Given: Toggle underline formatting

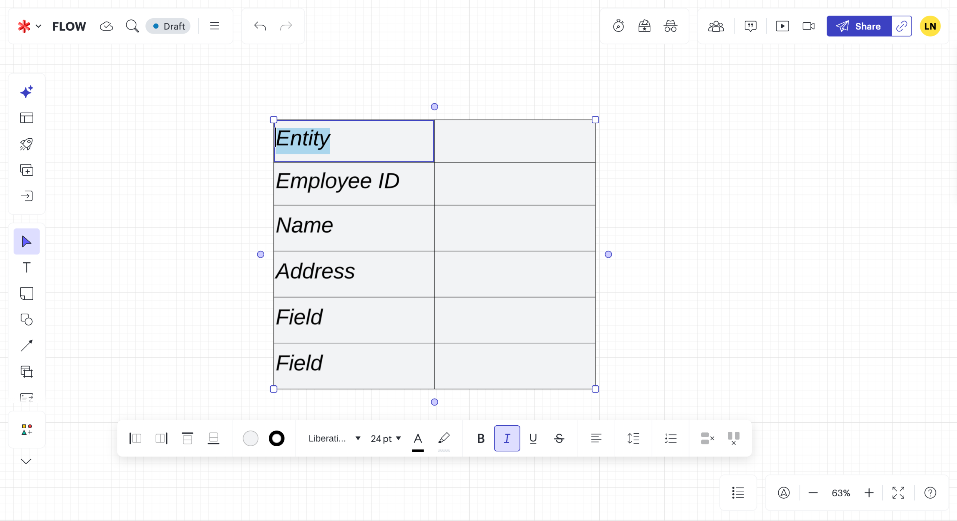Looking at the screenshot, I should (x=533, y=438).
